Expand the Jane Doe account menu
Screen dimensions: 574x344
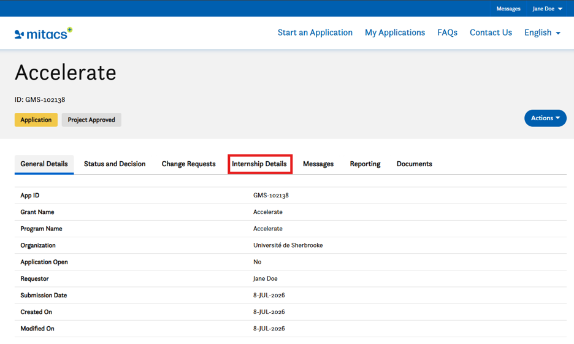[547, 9]
